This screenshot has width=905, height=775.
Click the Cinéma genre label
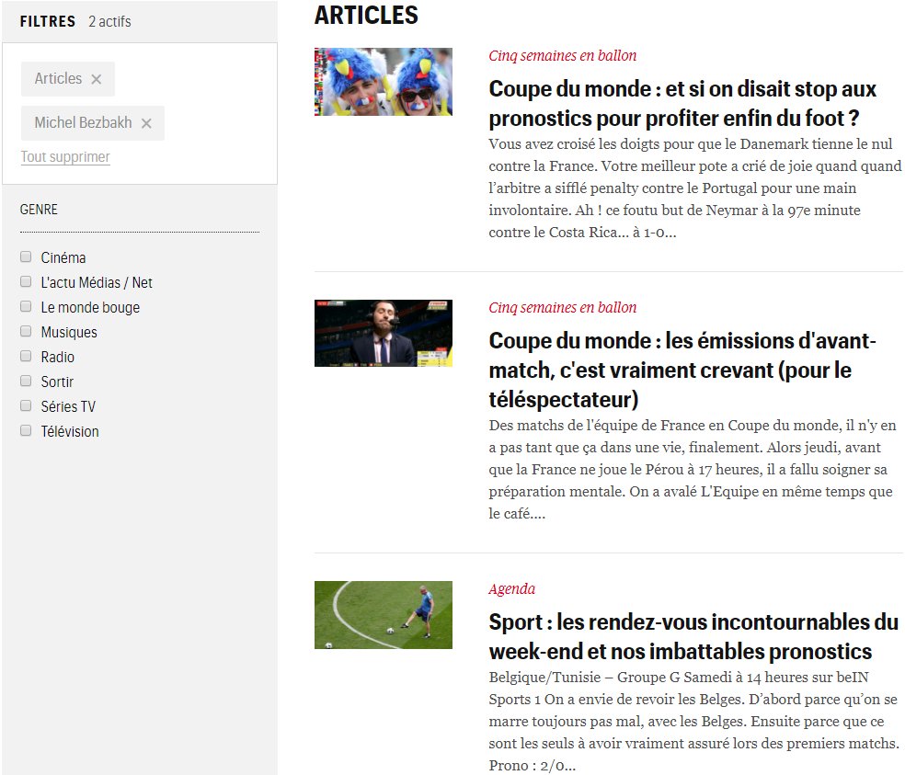[x=63, y=257]
